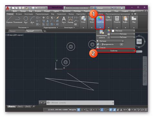153x117 pixels.
Task: Toggle object snap tracking in status bar
Action: (102, 110)
